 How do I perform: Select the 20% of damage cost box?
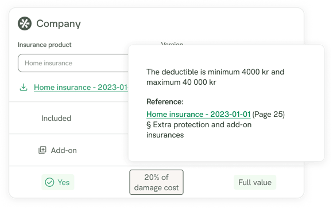pyautogui.click(x=156, y=182)
